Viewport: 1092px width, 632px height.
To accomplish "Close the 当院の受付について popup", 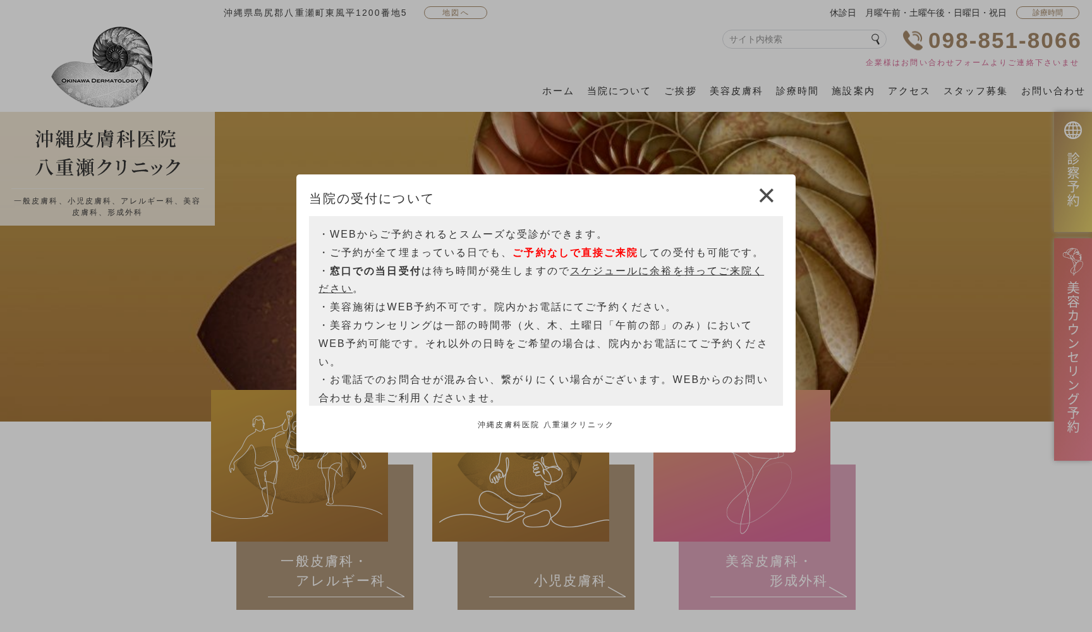I will 767,196.
